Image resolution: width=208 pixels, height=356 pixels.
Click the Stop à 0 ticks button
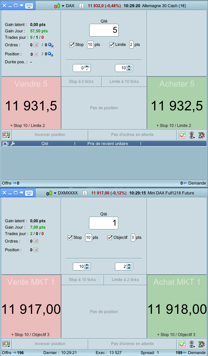point(81,81)
